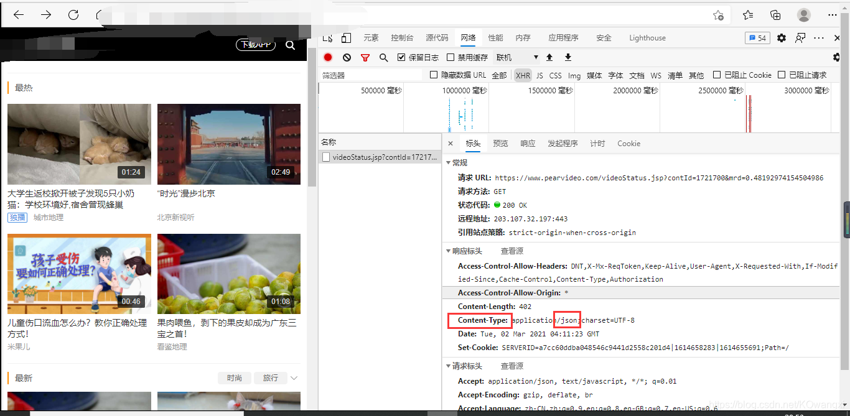
Task: Toggle the network filter funnel
Action: 365,57
